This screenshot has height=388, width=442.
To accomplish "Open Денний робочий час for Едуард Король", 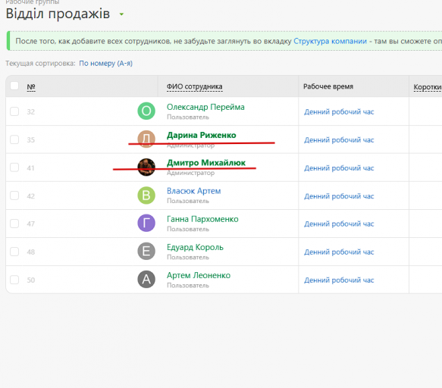I will (339, 252).
